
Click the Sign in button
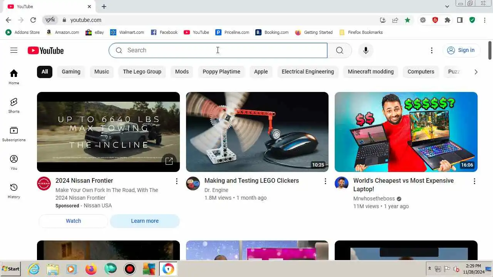point(461,50)
